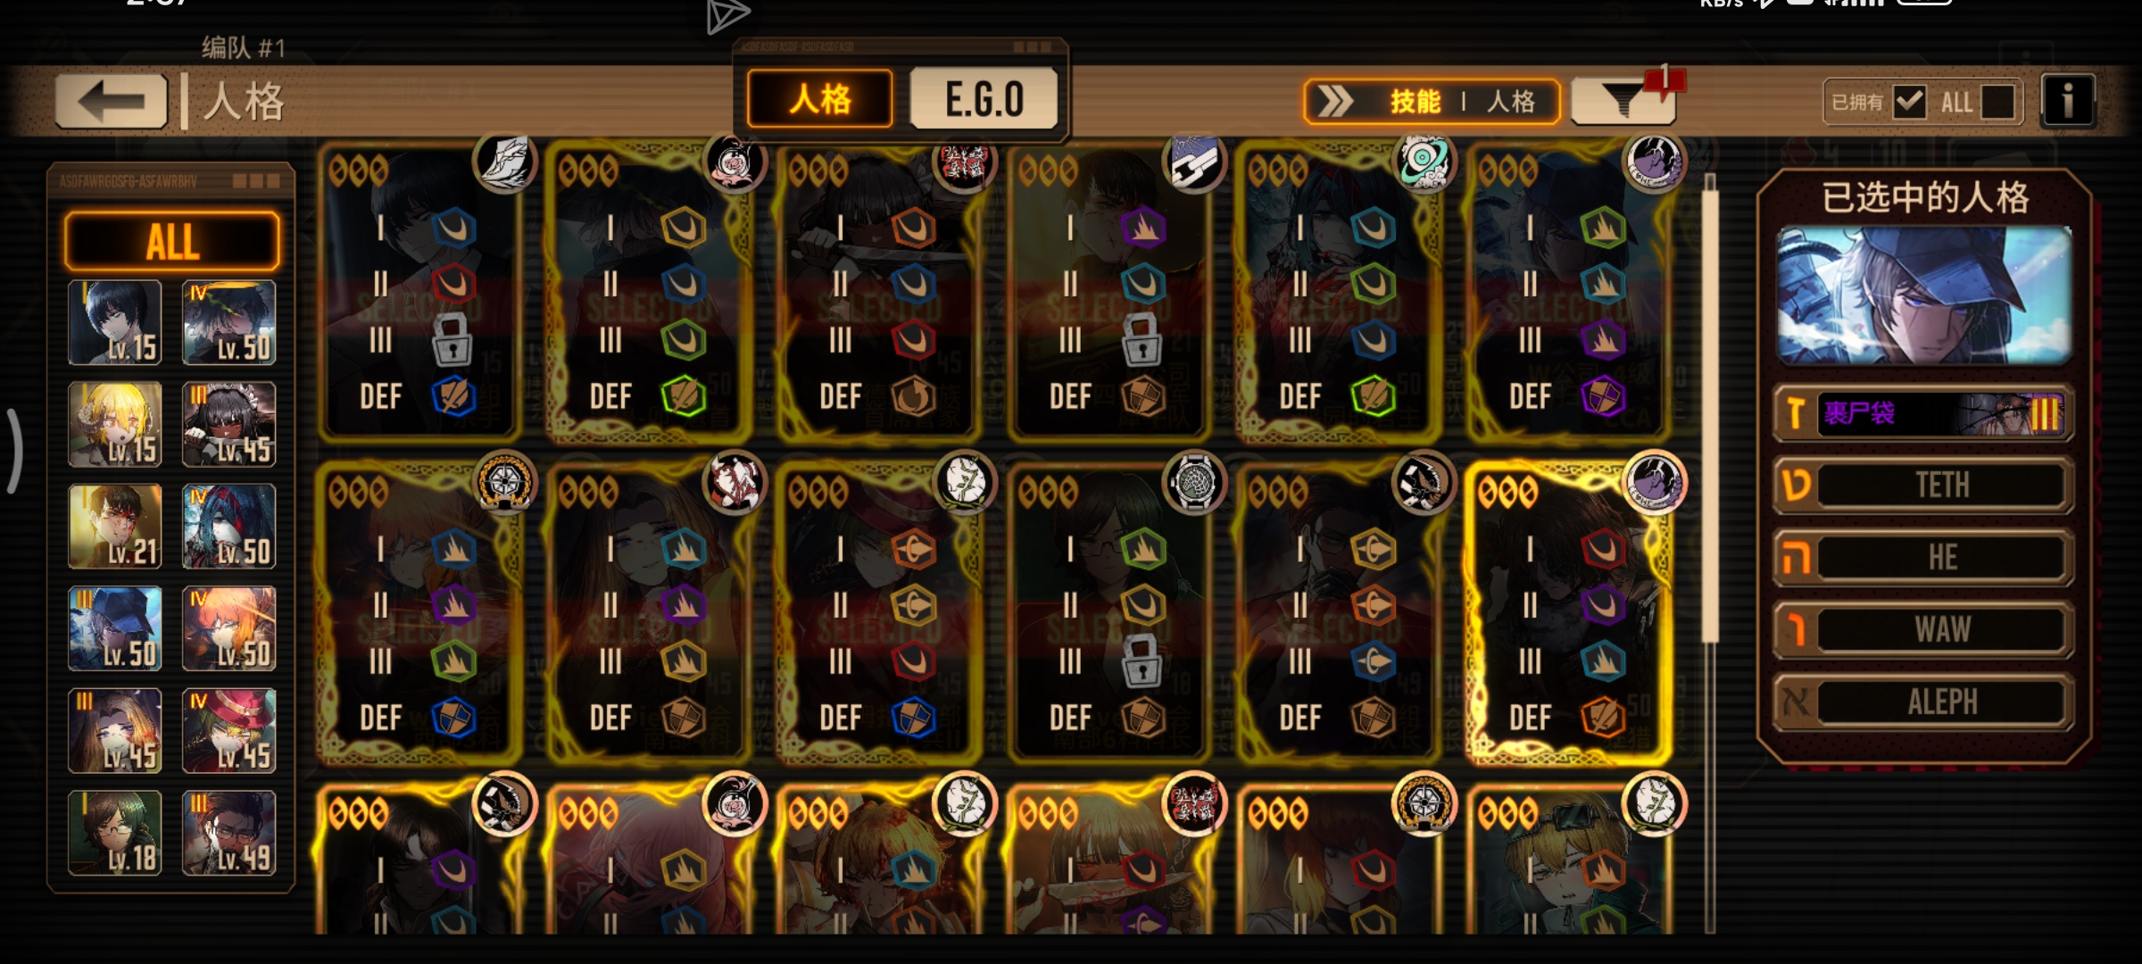Open the info icon button

pos(2067,101)
